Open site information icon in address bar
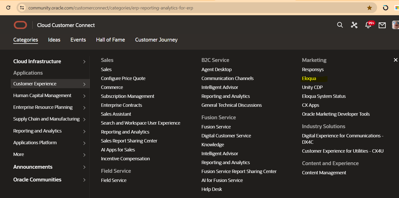This screenshot has height=198, width=399. (22, 8)
